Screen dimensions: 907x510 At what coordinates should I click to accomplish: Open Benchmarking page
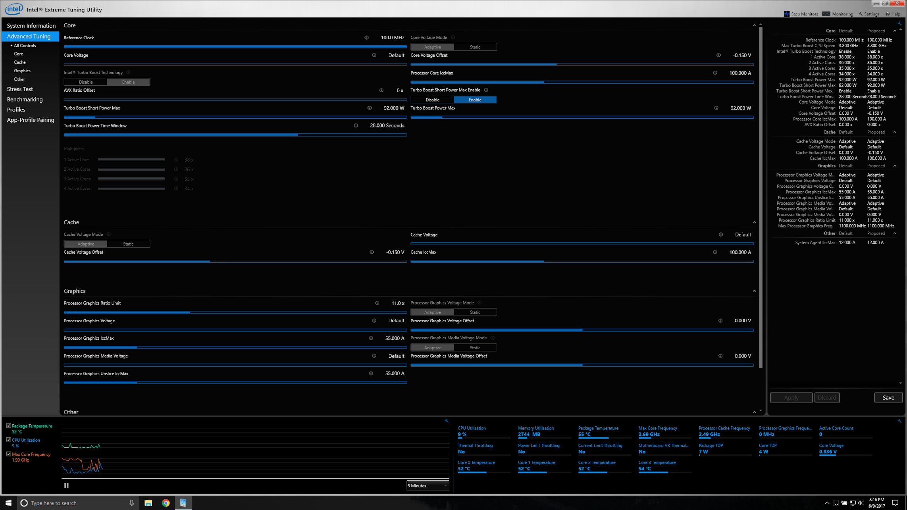tap(25, 100)
